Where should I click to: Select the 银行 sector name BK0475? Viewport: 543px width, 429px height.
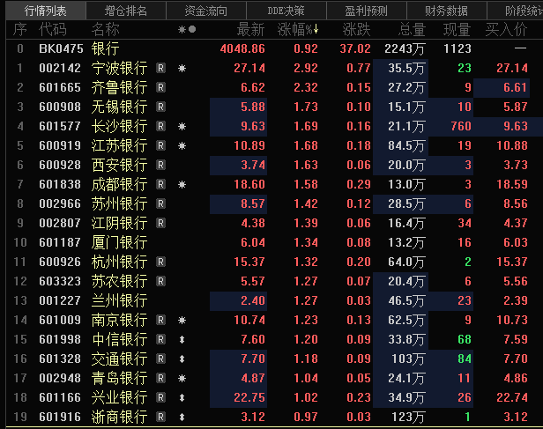[x=106, y=48]
